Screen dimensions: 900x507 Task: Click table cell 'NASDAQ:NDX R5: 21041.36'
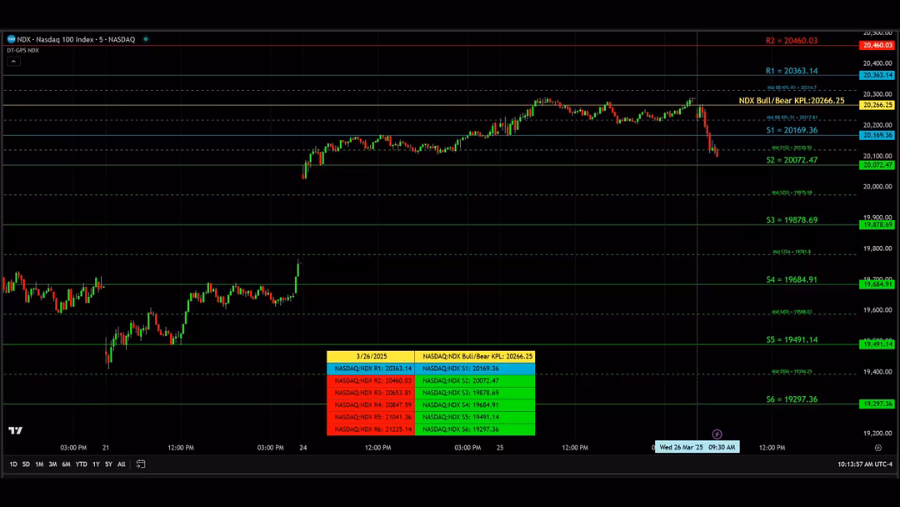tap(371, 417)
